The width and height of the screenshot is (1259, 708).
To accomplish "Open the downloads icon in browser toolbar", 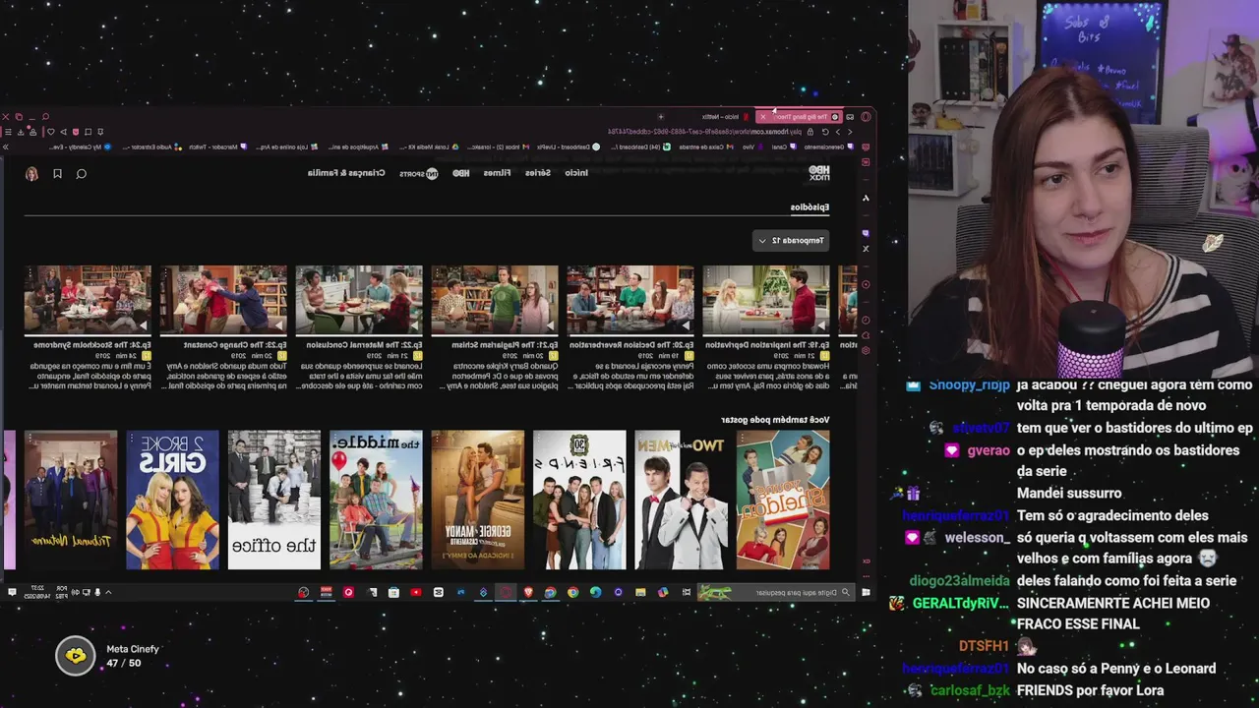I will click(x=21, y=132).
